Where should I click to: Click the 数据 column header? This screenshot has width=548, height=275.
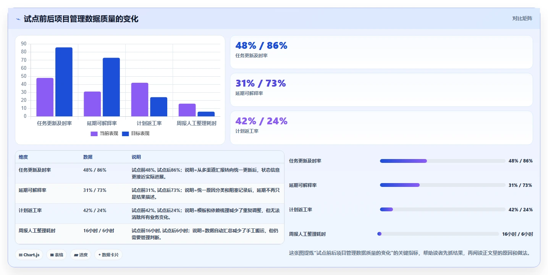[88, 157]
